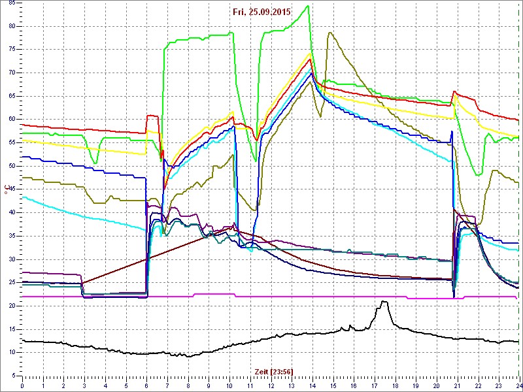Click hour 13 on the time axis
The width and height of the screenshot is (523, 392).
tap(292, 385)
